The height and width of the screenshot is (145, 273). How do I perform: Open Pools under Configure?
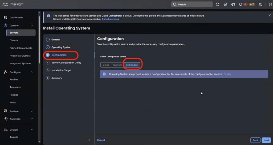click(x=13, y=103)
